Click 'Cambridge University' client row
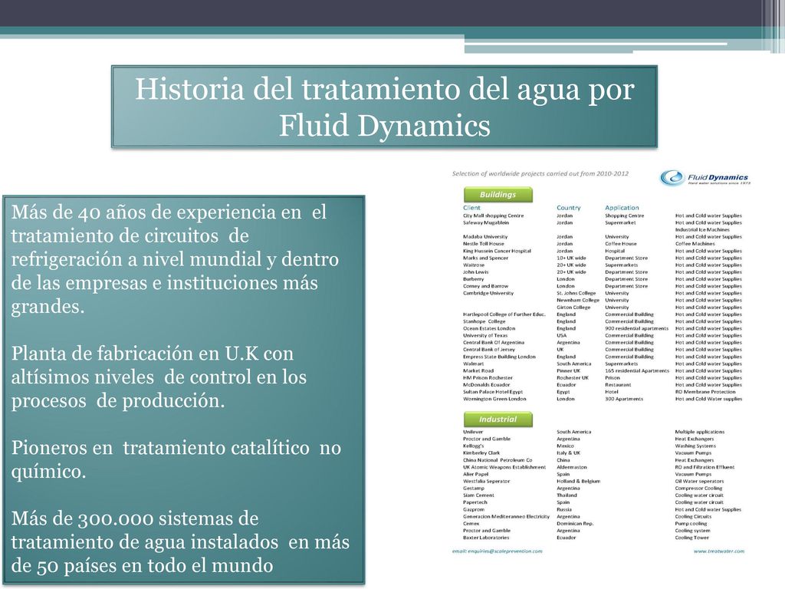Viewport: 785px width, 589px height. [x=488, y=293]
